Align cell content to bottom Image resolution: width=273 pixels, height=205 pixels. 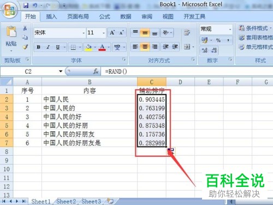click(155, 33)
